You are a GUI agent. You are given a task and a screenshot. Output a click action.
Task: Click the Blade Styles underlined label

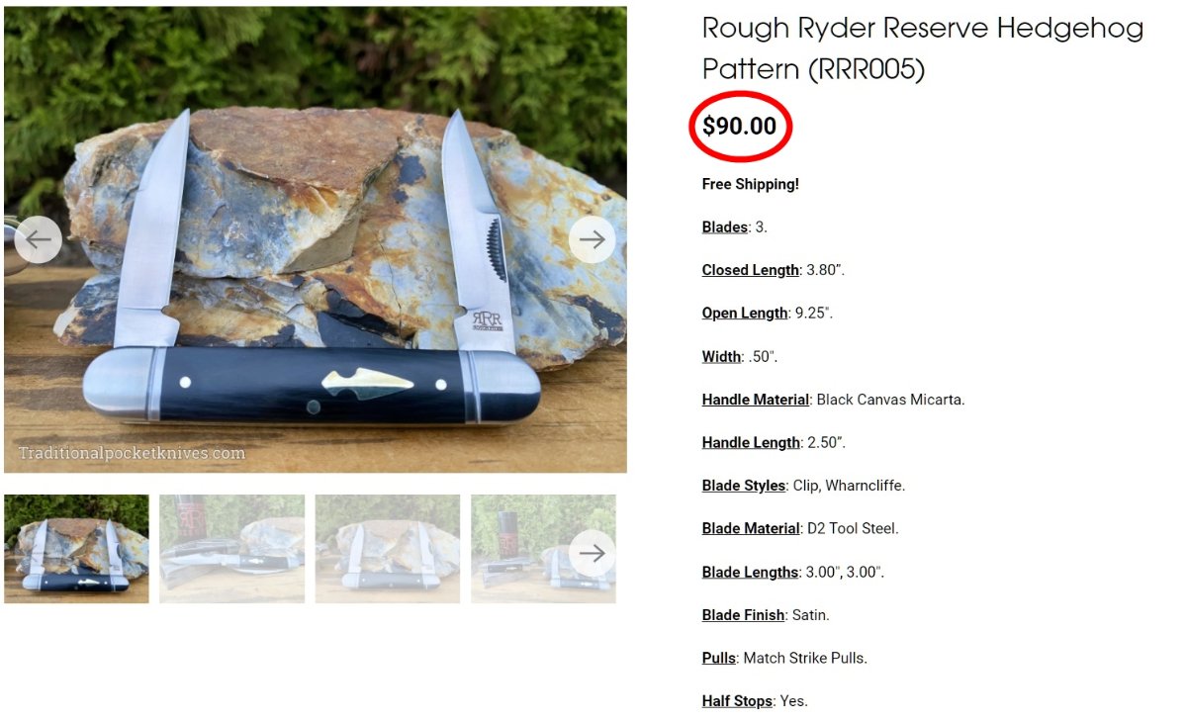coord(743,486)
